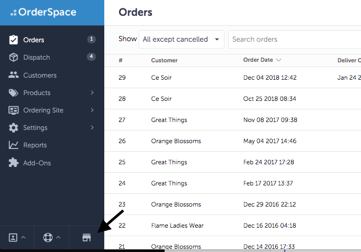Open Add-Ons via the puzzle piece icon
Screen dimensions: 361x252
click(13, 163)
